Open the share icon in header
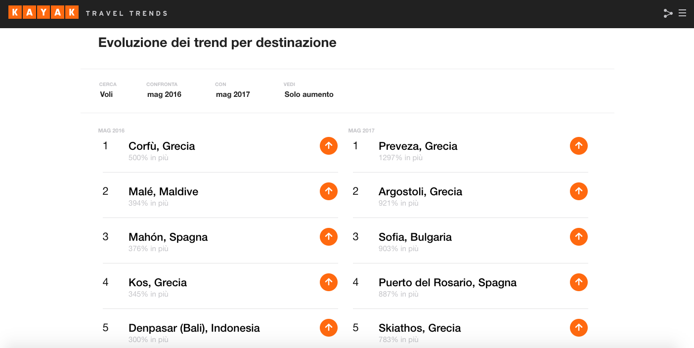The width and height of the screenshot is (694, 348). coord(668,13)
